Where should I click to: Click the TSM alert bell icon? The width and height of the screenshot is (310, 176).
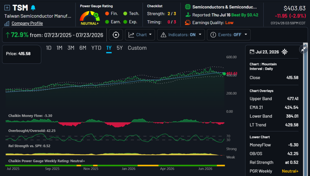pyautogui.click(x=33, y=8)
